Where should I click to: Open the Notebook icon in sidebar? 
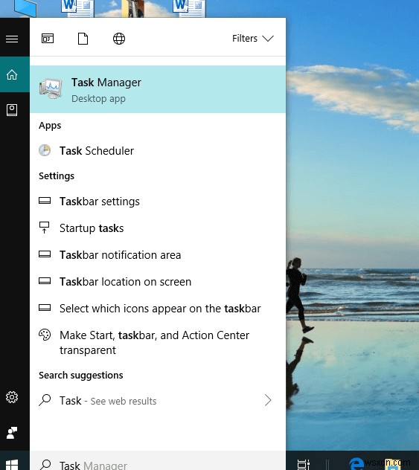pyautogui.click(x=12, y=110)
